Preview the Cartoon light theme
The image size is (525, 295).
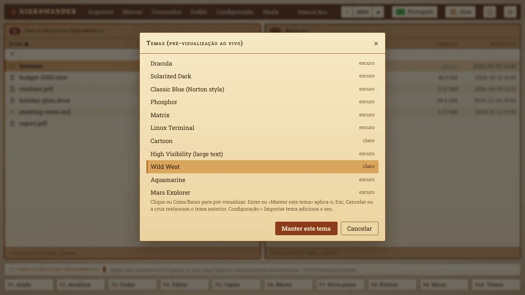click(262, 141)
